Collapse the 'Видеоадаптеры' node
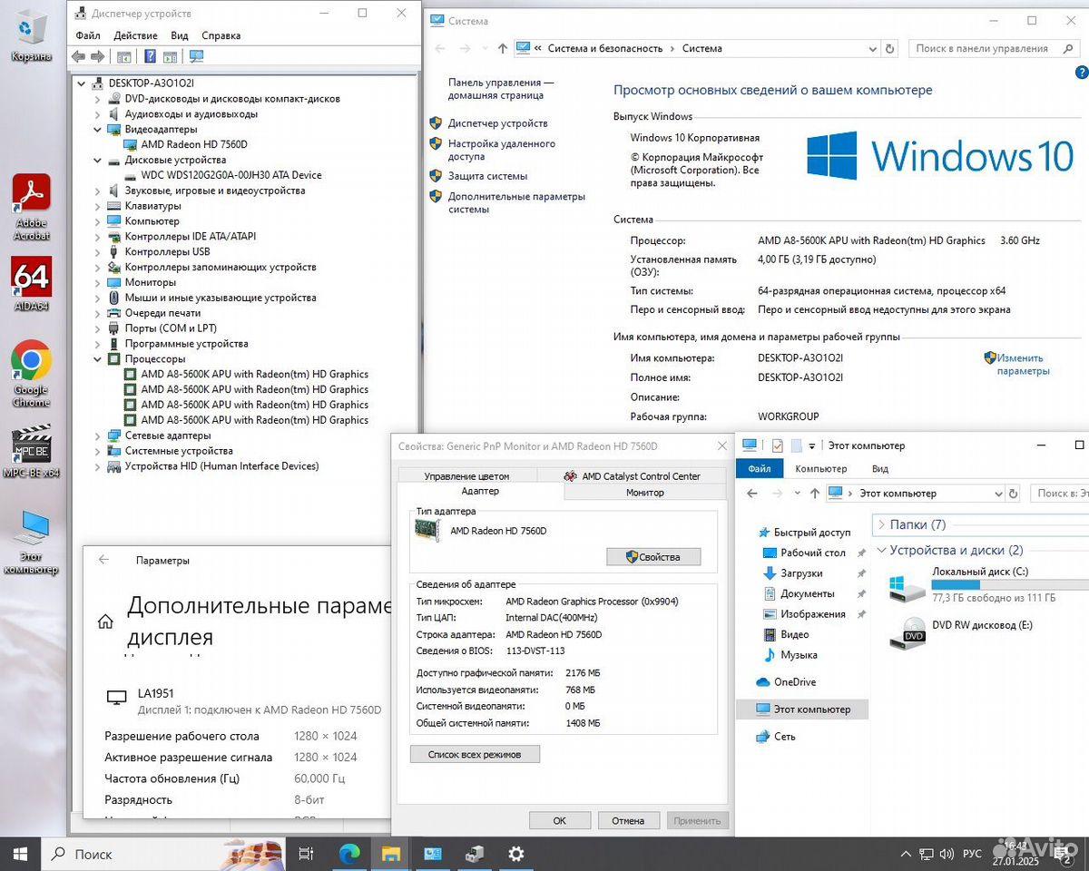Viewport: 1089px width, 871px height. [98, 130]
